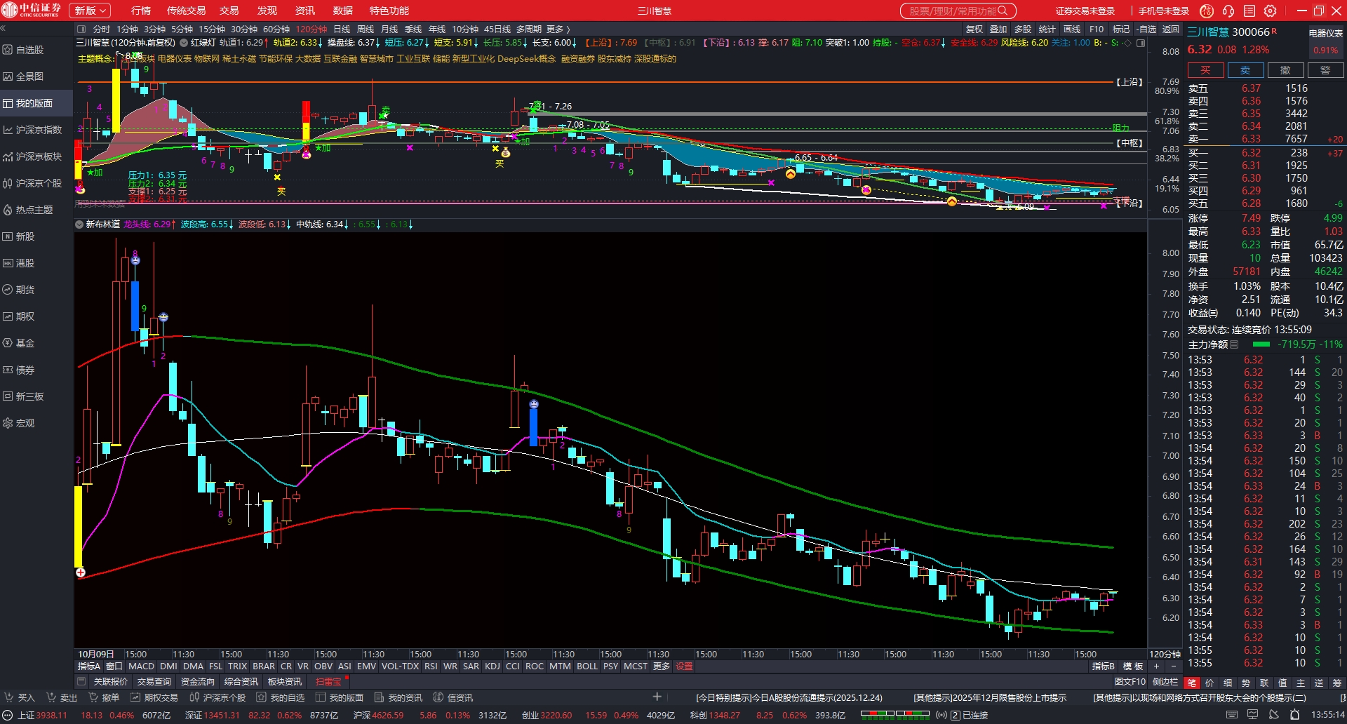This screenshot has width=1347, height=724.
Task: Click the customer service headset icon
Action: click(1228, 11)
